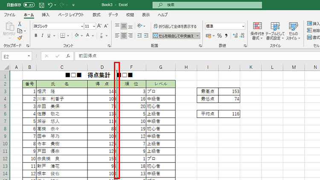Toggle the 自動保存 AutoSave switch
Image resolution: width=320 pixels, height=180 pixels.
click(29, 5)
